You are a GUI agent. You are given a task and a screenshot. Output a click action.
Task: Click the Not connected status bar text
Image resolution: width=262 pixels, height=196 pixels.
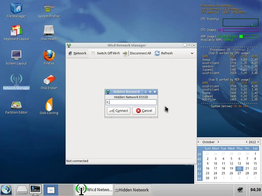coord(77,161)
